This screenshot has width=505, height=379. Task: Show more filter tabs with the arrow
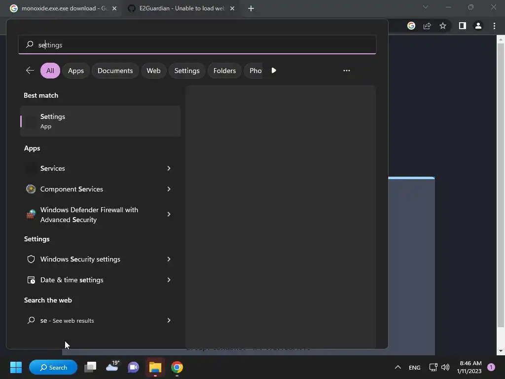point(274,70)
